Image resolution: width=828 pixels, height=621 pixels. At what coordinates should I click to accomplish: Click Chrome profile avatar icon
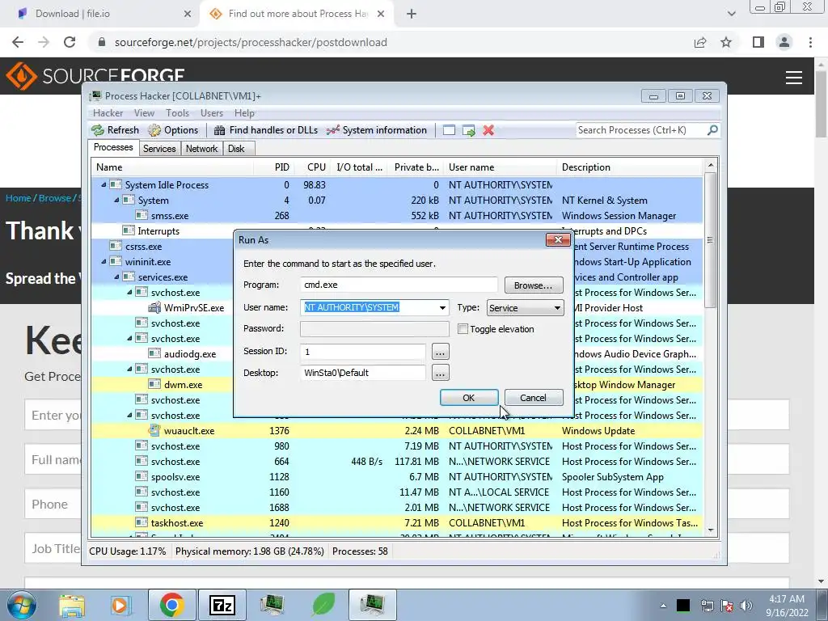pos(784,42)
